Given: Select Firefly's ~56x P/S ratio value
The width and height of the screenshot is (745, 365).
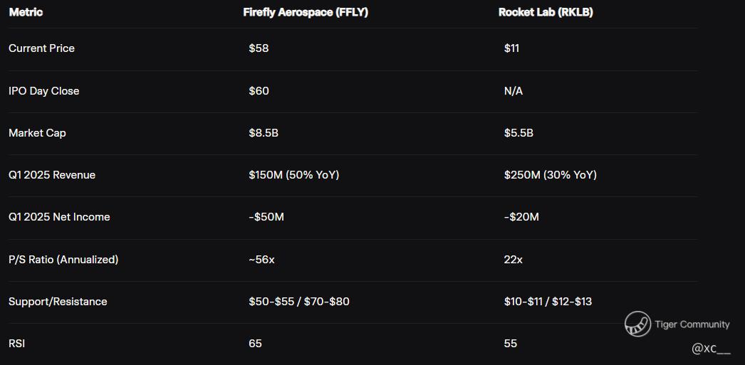Looking at the screenshot, I should point(261,260).
